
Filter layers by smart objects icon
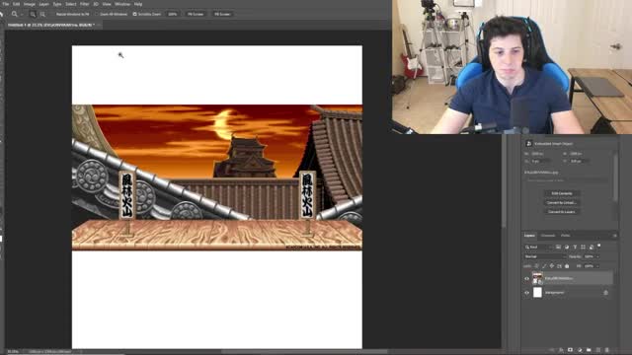coord(592,248)
